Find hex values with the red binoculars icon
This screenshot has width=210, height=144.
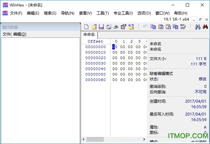pyautogui.click(x=205, y=27)
